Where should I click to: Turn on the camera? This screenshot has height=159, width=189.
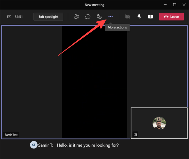coord(128,17)
